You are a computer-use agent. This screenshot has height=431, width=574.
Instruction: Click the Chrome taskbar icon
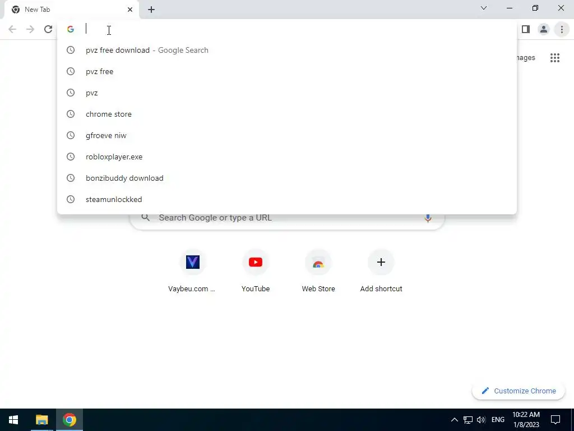click(x=69, y=420)
